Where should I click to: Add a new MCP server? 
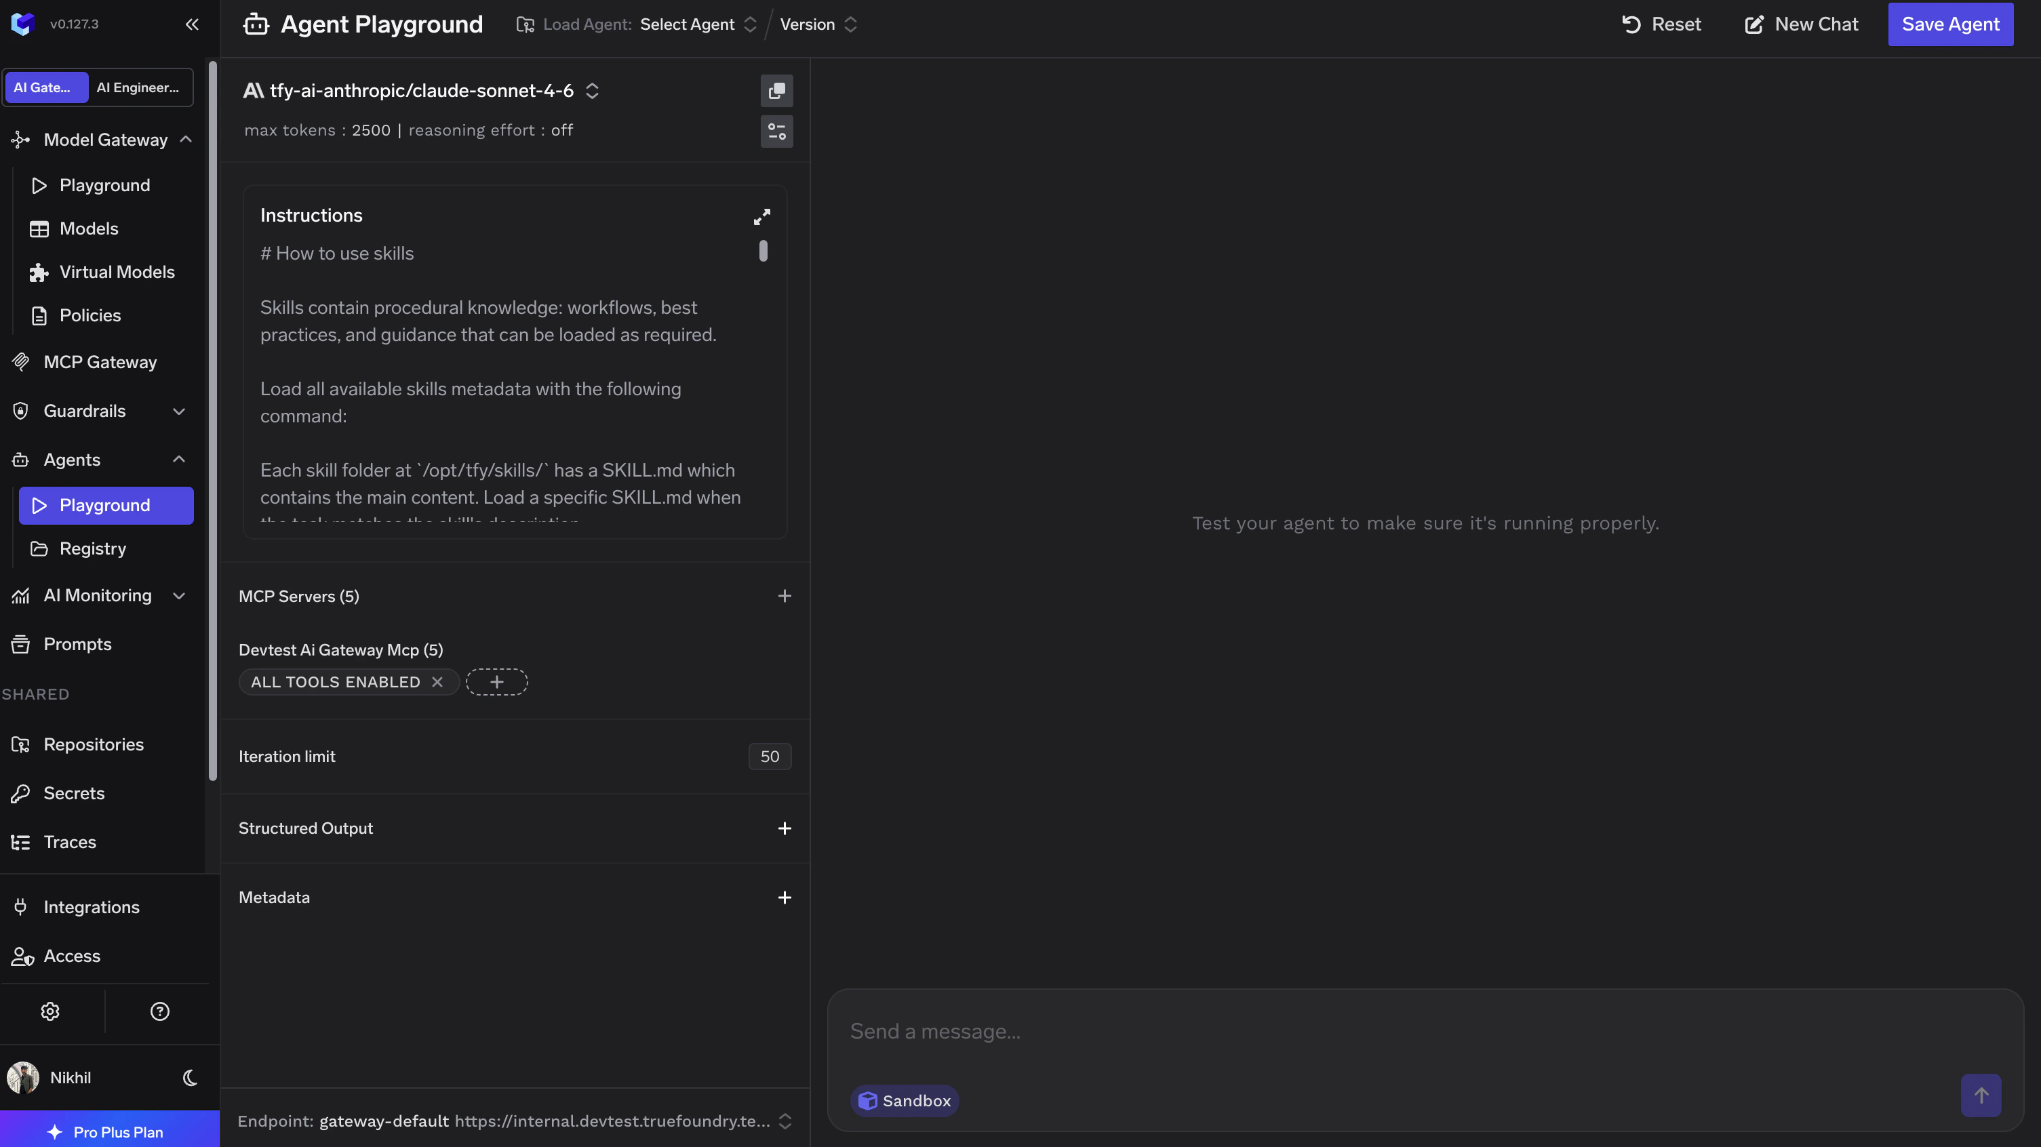click(x=785, y=596)
